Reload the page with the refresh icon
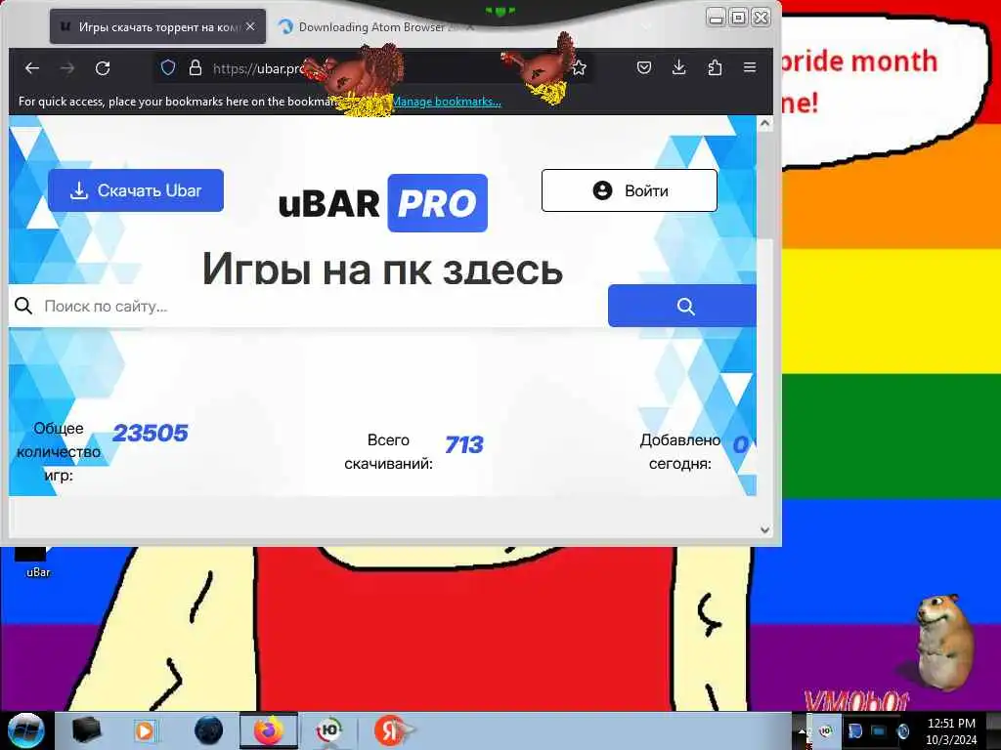1001x750 pixels. (103, 67)
